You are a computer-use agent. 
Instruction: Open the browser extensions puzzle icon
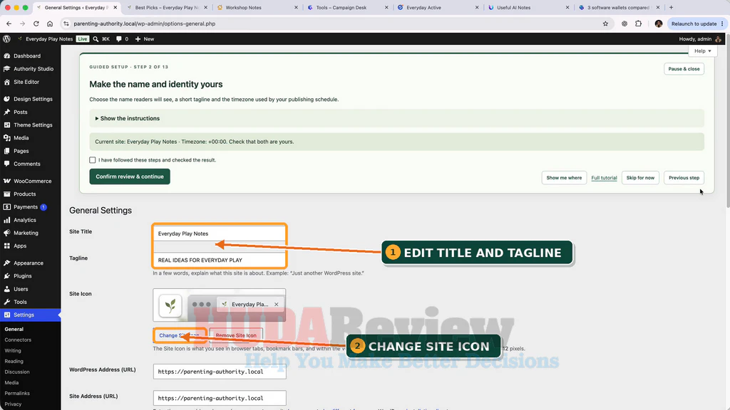tap(638, 23)
